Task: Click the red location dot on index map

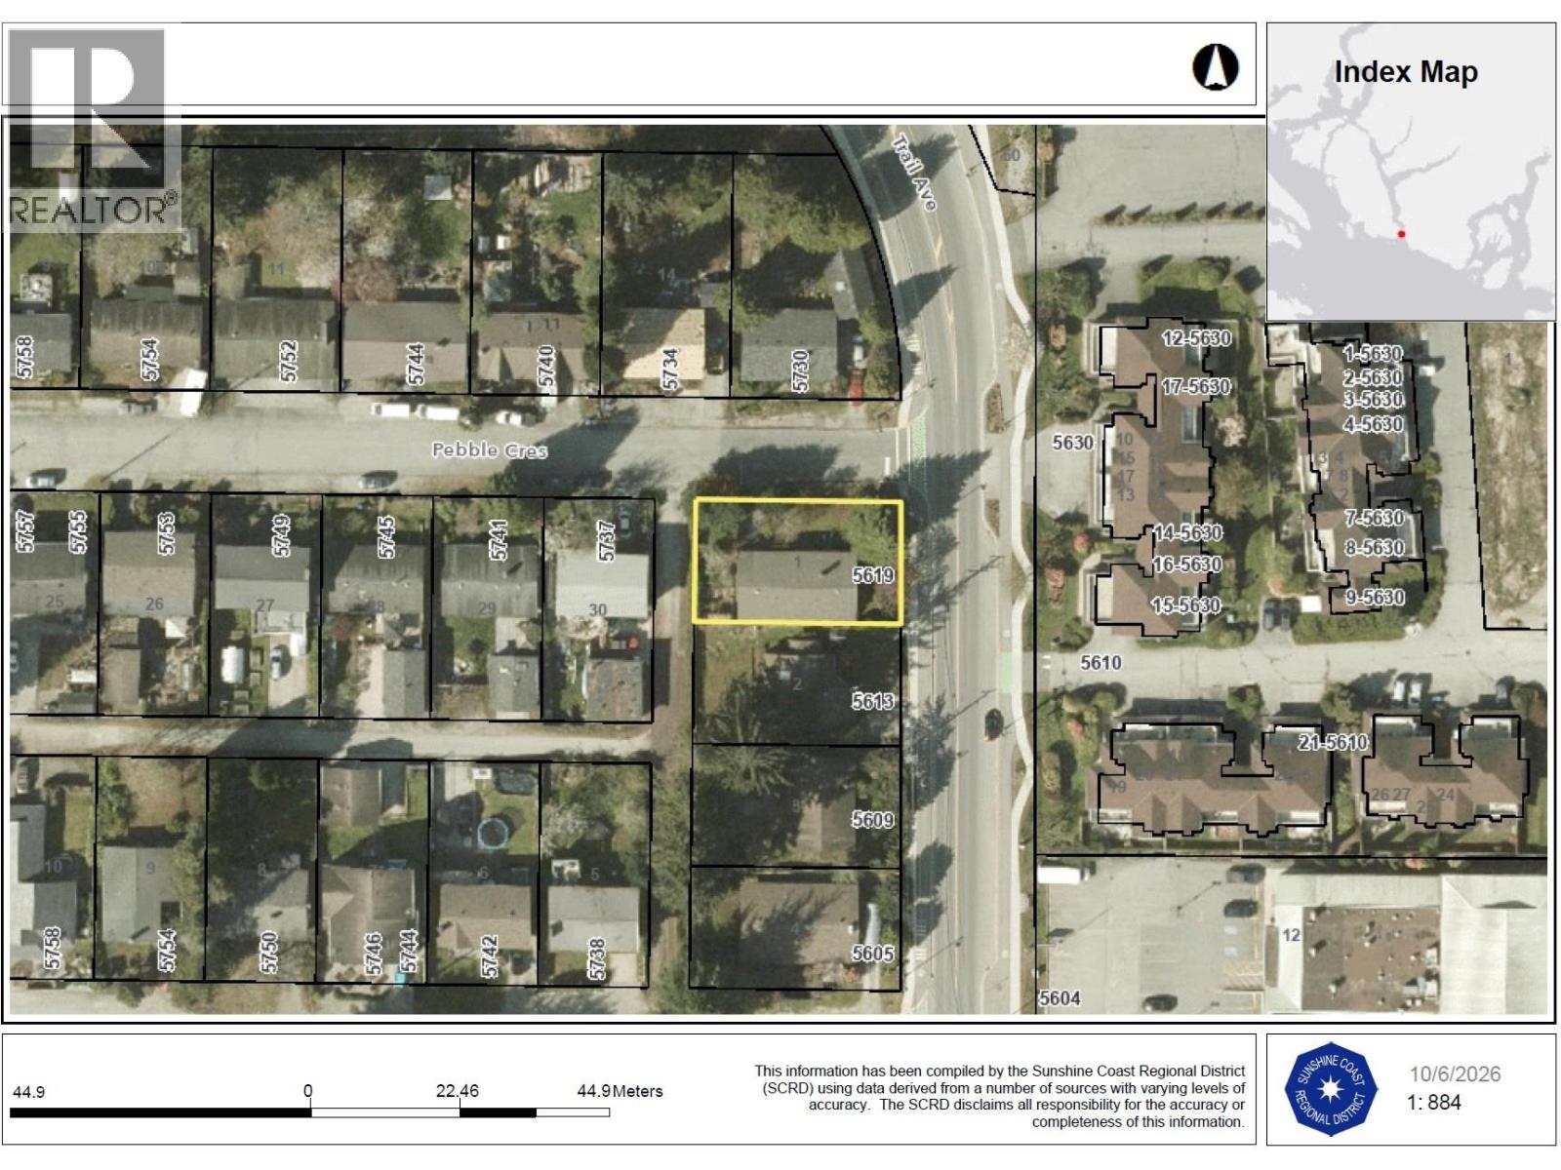Action: [1402, 234]
